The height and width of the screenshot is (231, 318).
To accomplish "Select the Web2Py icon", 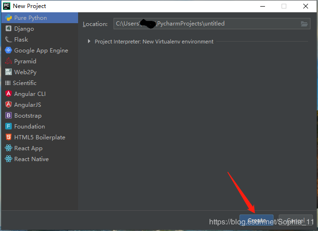I will pyautogui.click(x=9, y=72).
